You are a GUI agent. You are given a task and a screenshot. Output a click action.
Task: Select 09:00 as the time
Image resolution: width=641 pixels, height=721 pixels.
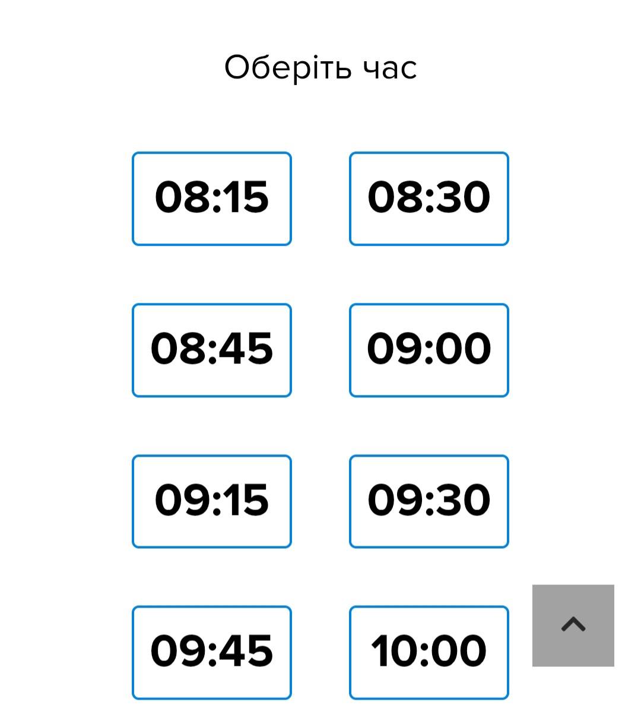pos(429,350)
